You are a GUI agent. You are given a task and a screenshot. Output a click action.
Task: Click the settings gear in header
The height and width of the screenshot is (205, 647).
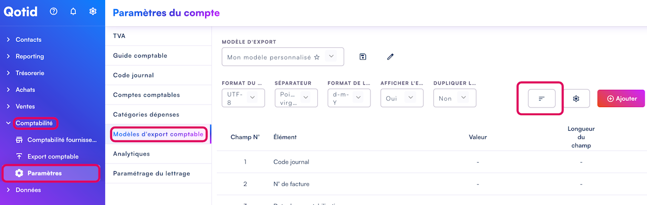pyautogui.click(x=93, y=12)
